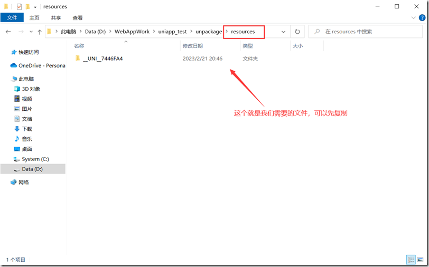Open the 文件 menu tab

tap(12, 17)
